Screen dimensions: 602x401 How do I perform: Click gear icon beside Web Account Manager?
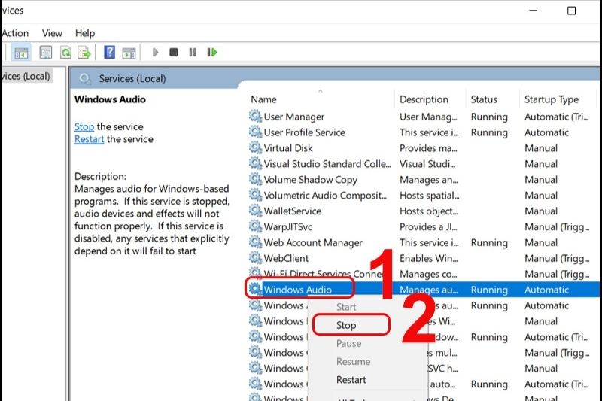pos(255,242)
